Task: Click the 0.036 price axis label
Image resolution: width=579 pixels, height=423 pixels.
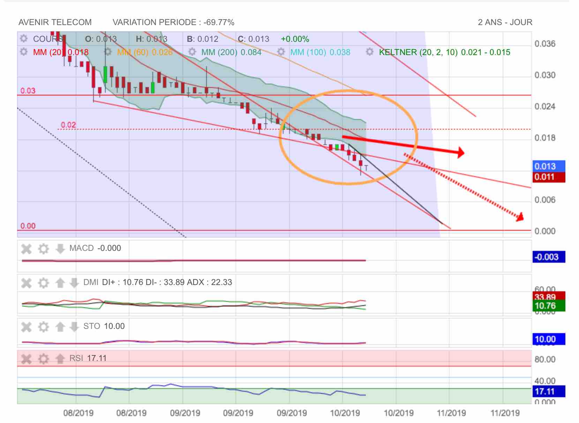Action: point(545,44)
